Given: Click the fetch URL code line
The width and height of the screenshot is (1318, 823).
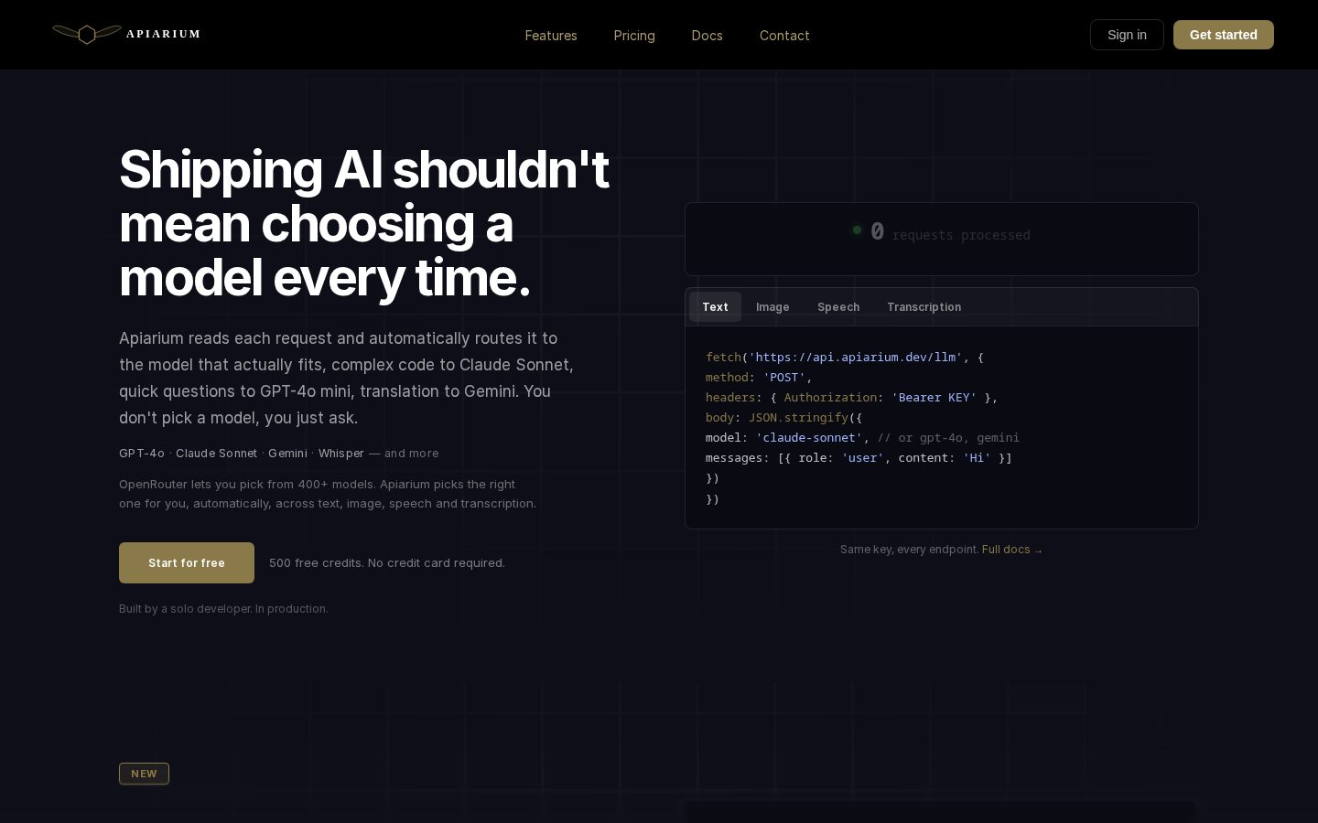Looking at the screenshot, I should coord(845,358).
